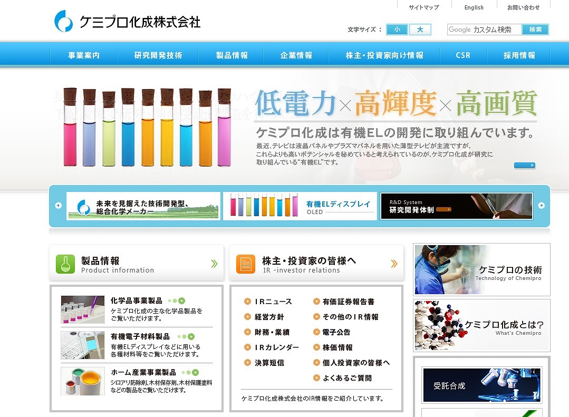This screenshot has height=417, width=569.
Task: Click the orange bullet icon beside 決算短信
Action: (x=247, y=362)
